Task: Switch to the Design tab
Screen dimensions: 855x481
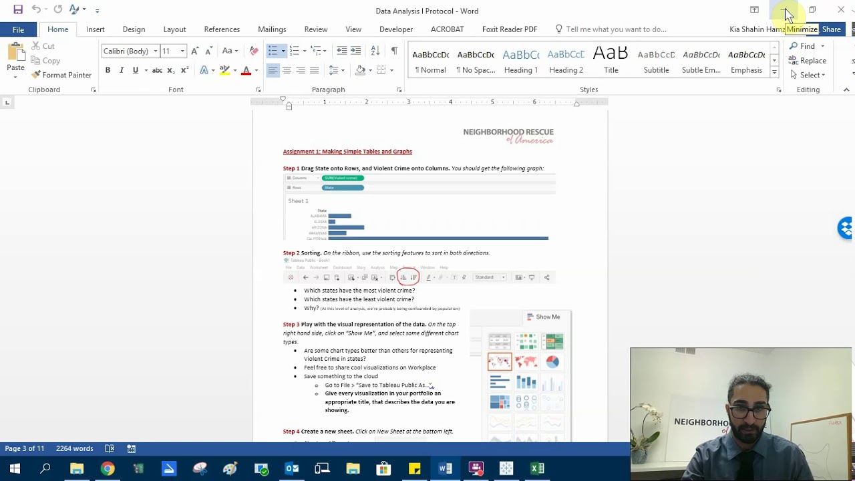Action: [134, 29]
